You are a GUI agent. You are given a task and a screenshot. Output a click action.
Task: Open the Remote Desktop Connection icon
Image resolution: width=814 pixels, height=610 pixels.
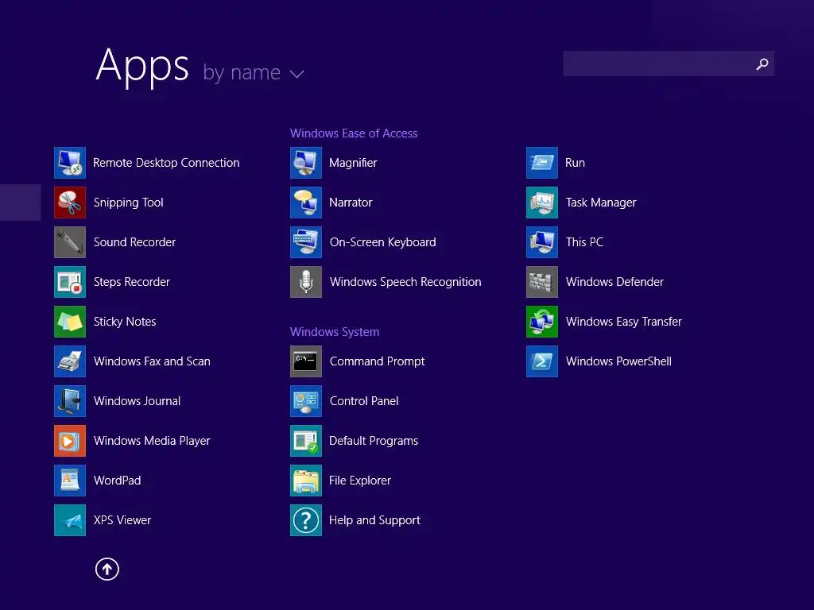pos(70,163)
